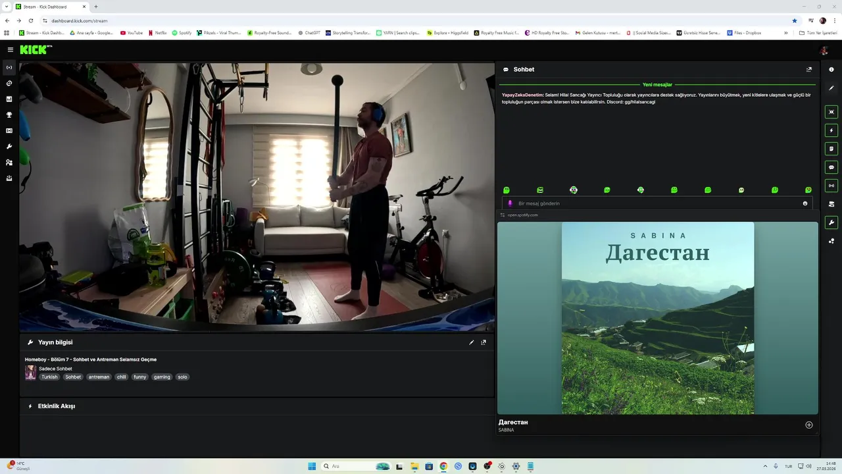Screen dimensions: 842x474
Task: Click the link icon in the left sidebar
Action: tap(9, 84)
